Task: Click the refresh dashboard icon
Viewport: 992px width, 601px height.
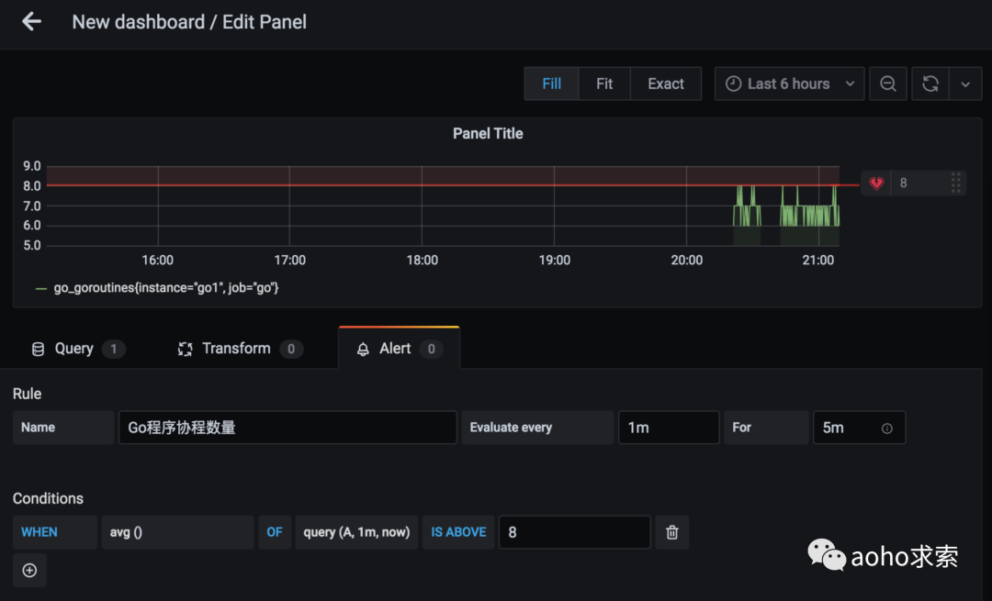Action: pyautogui.click(x=930, y=83)
